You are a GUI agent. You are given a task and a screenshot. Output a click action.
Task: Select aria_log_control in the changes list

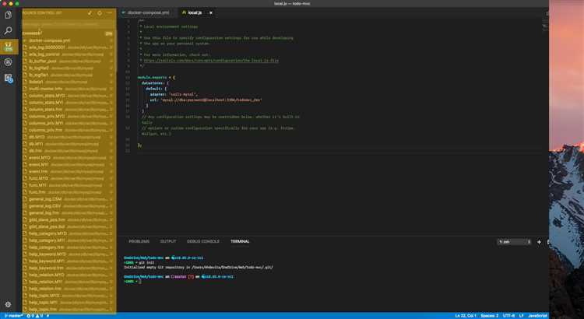tap(69, 54)
